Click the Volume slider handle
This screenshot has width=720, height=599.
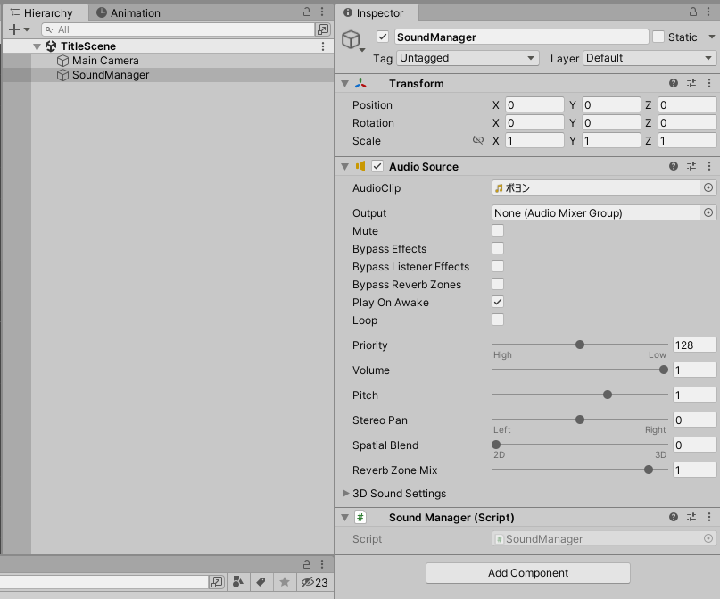664,370
